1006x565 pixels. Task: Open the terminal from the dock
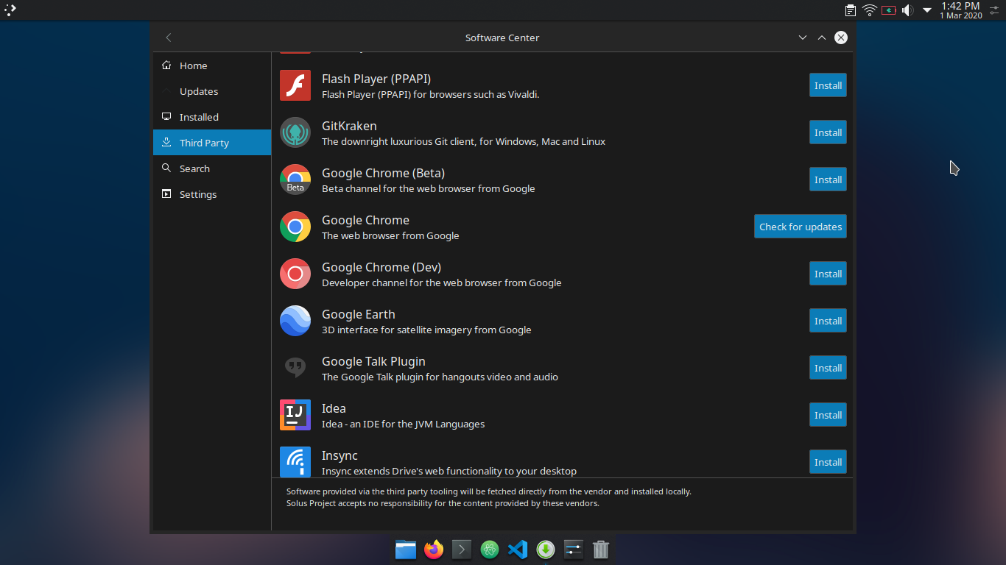click(462, 550)
